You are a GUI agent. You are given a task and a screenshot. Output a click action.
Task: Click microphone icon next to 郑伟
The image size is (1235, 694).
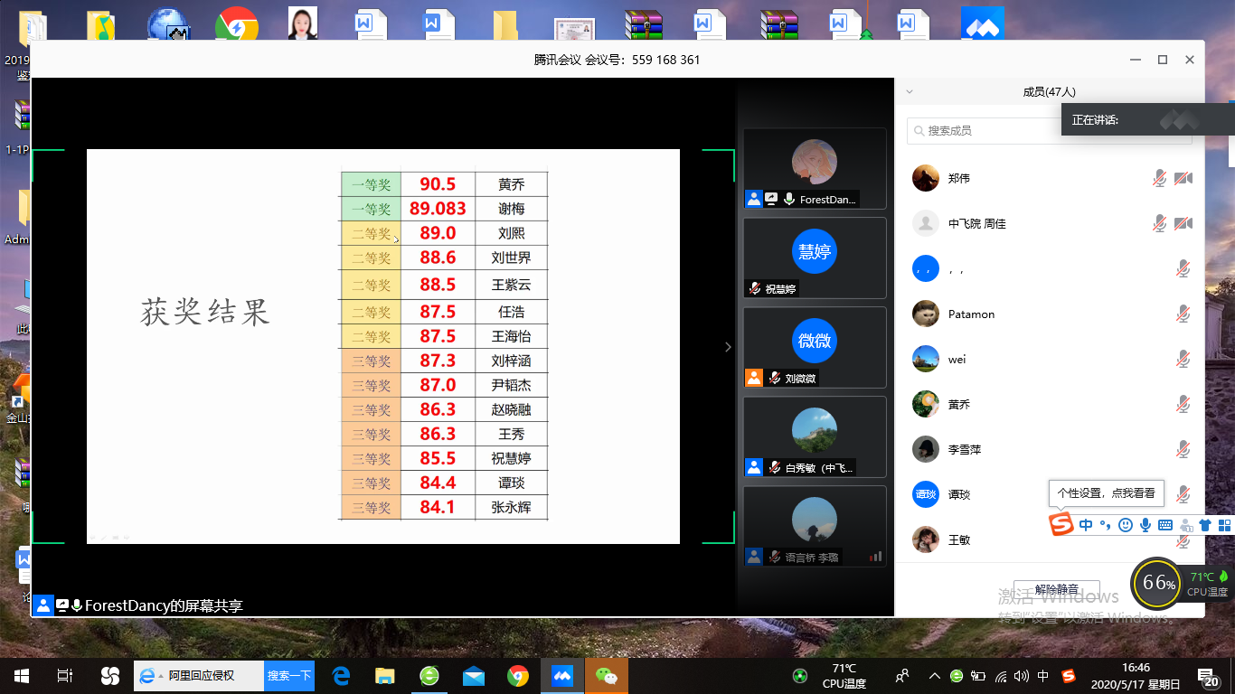pyautogui.click(x=1159, y=178)
